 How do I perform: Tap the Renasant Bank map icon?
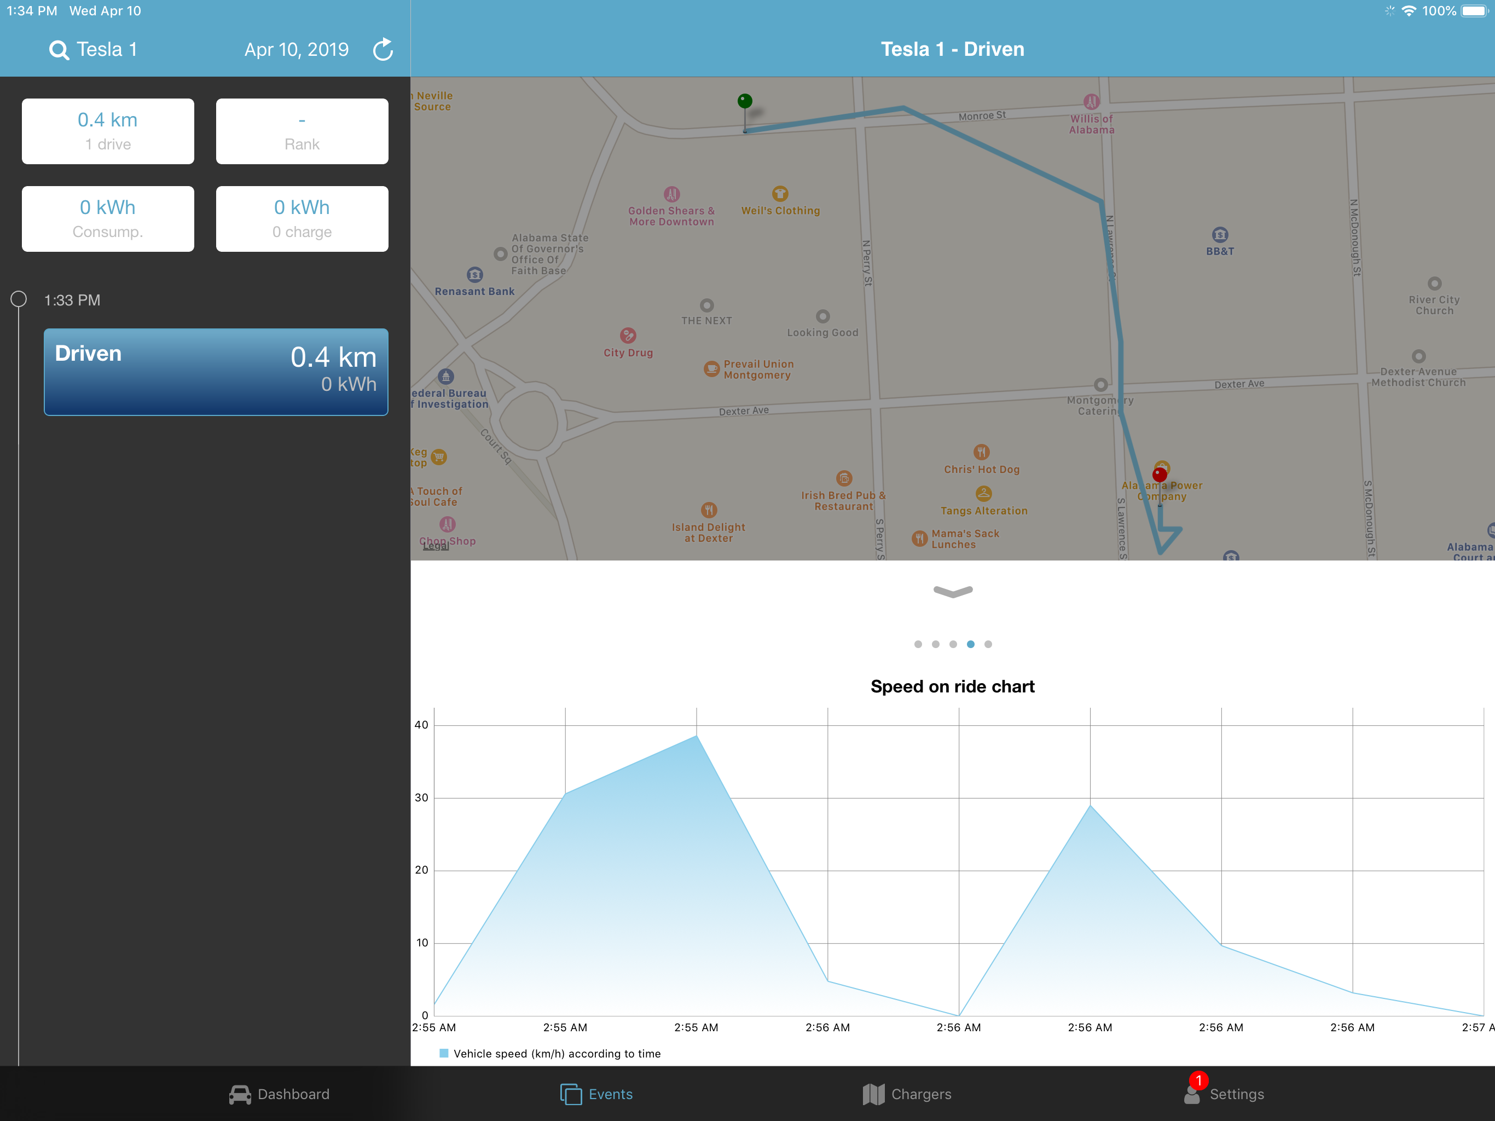click(x=475, y=275)
